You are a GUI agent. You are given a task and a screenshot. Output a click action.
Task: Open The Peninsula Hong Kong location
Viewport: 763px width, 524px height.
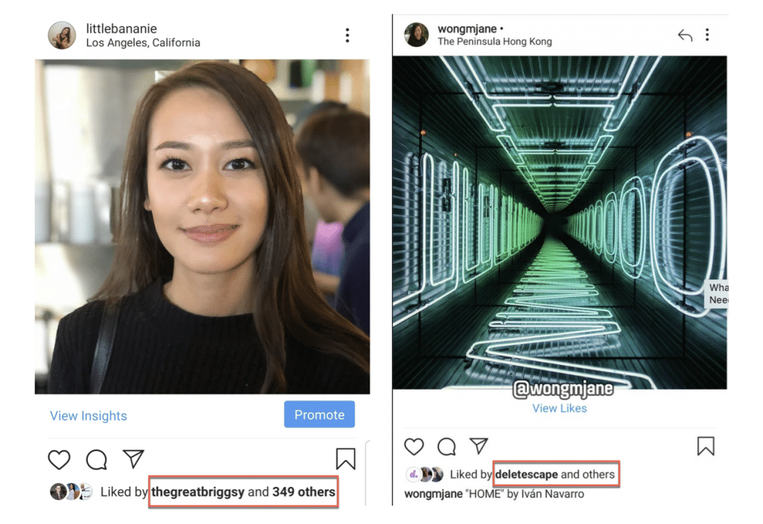[495, 42]
